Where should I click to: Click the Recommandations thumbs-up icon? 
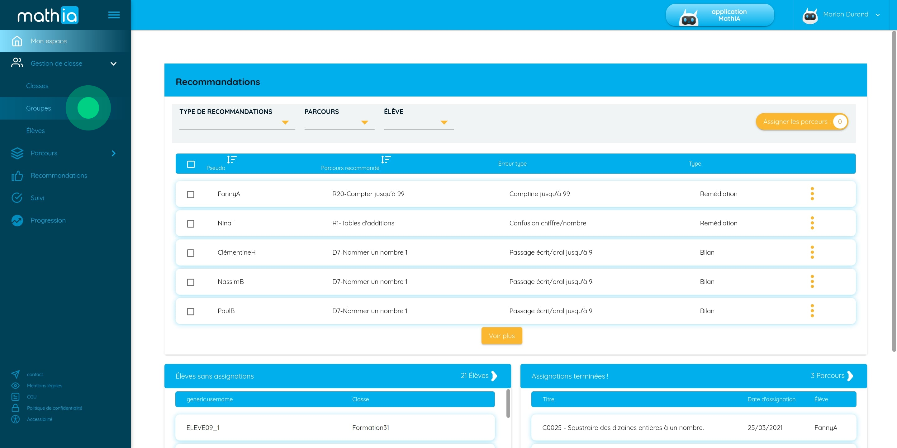pos(17,176)
